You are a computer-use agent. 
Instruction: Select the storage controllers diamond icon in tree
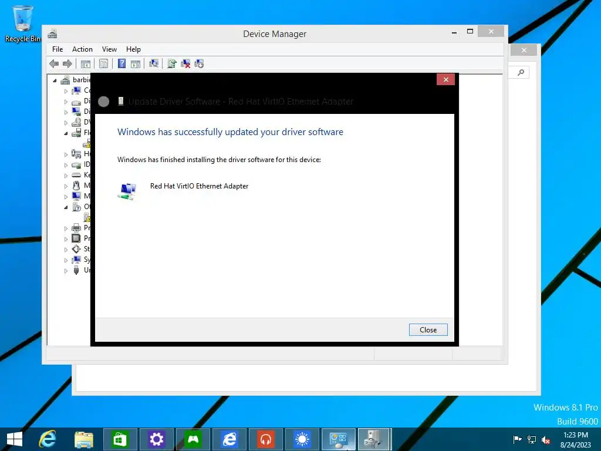[x=76, y=249]
